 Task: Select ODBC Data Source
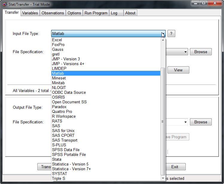point(106,92)
